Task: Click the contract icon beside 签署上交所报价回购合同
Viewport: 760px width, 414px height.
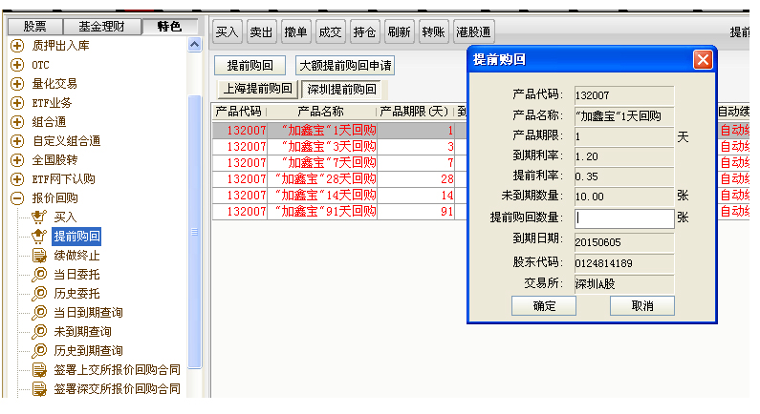Action: click(39, 370)
